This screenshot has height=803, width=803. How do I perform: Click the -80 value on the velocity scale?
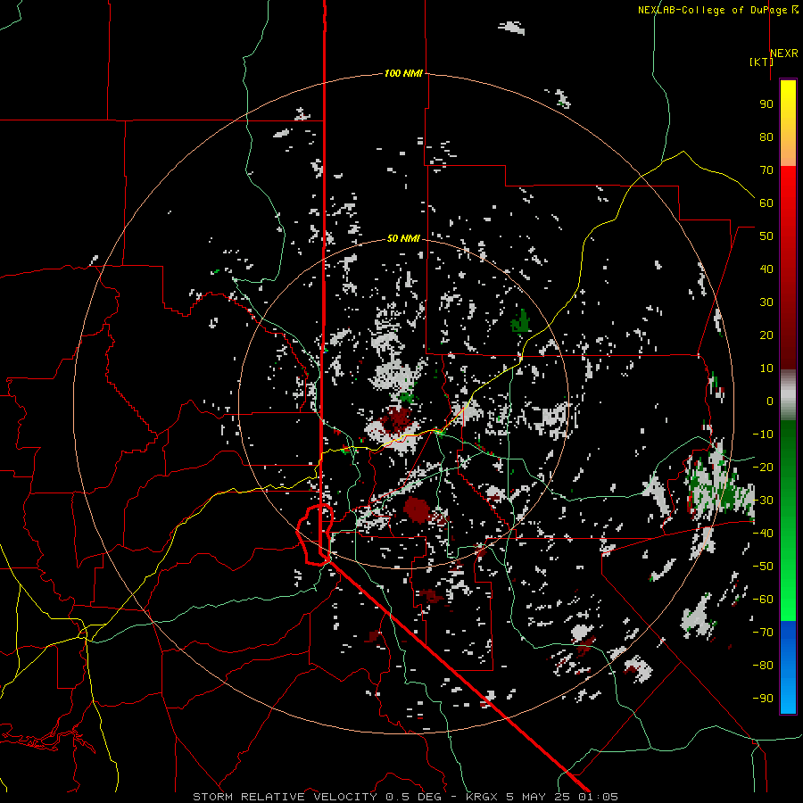pos(763,666)
